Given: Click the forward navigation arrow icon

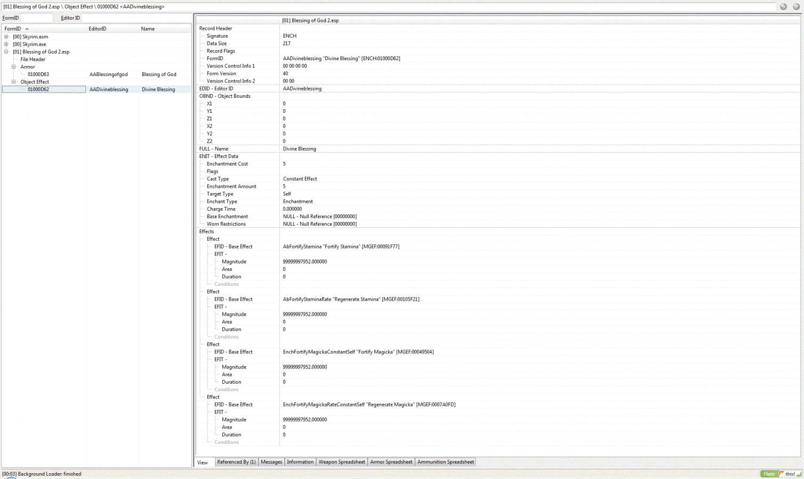Looking at the screenshot, I should tap(796, 7).
